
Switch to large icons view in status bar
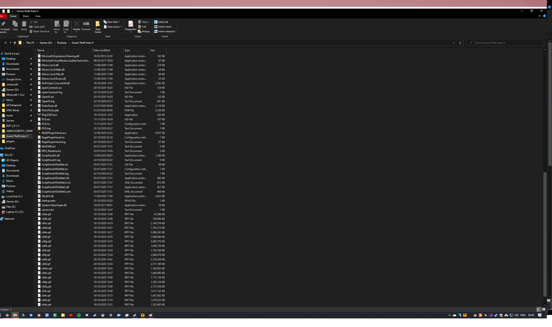tap(543, 309)
